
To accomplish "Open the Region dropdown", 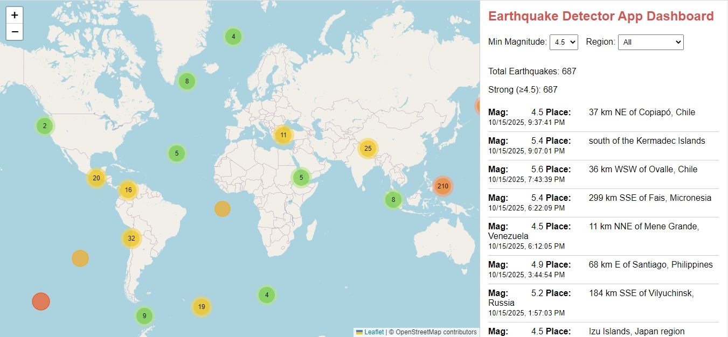I will click(x=650, y=42).
